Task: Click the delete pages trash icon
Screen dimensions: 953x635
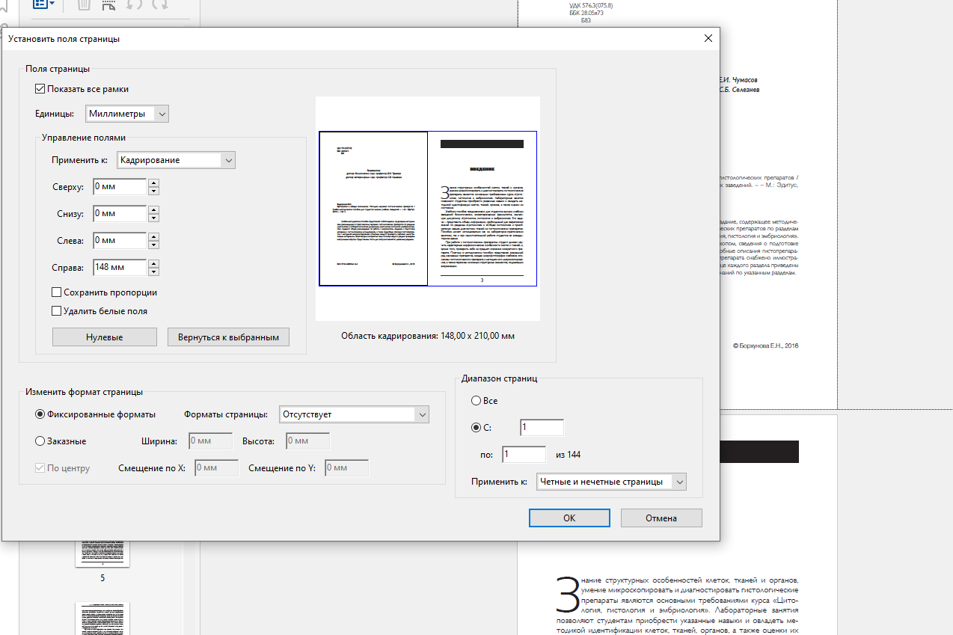Action: pos(85,4)
